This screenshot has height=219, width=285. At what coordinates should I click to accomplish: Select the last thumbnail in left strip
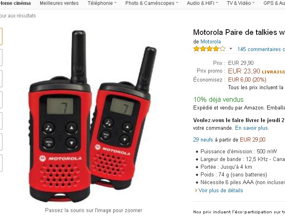[1, 163]
